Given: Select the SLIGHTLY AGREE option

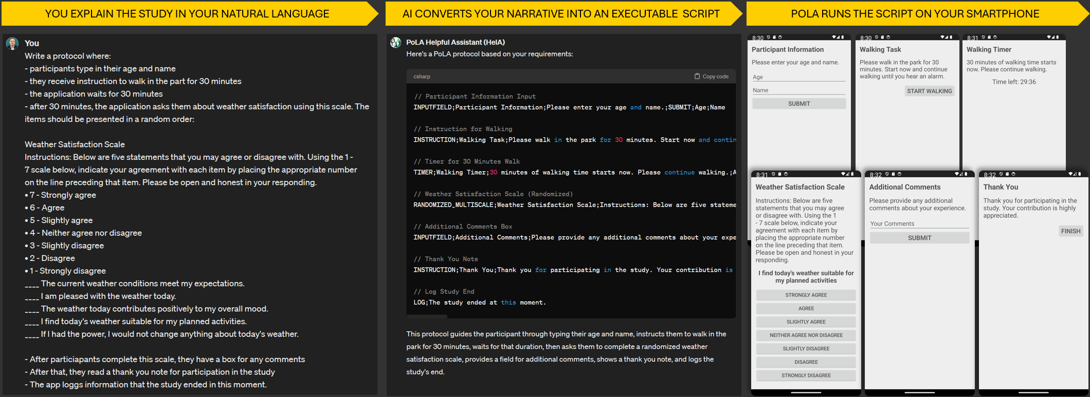Looking at the screenshot, I should tap(806, 322).
